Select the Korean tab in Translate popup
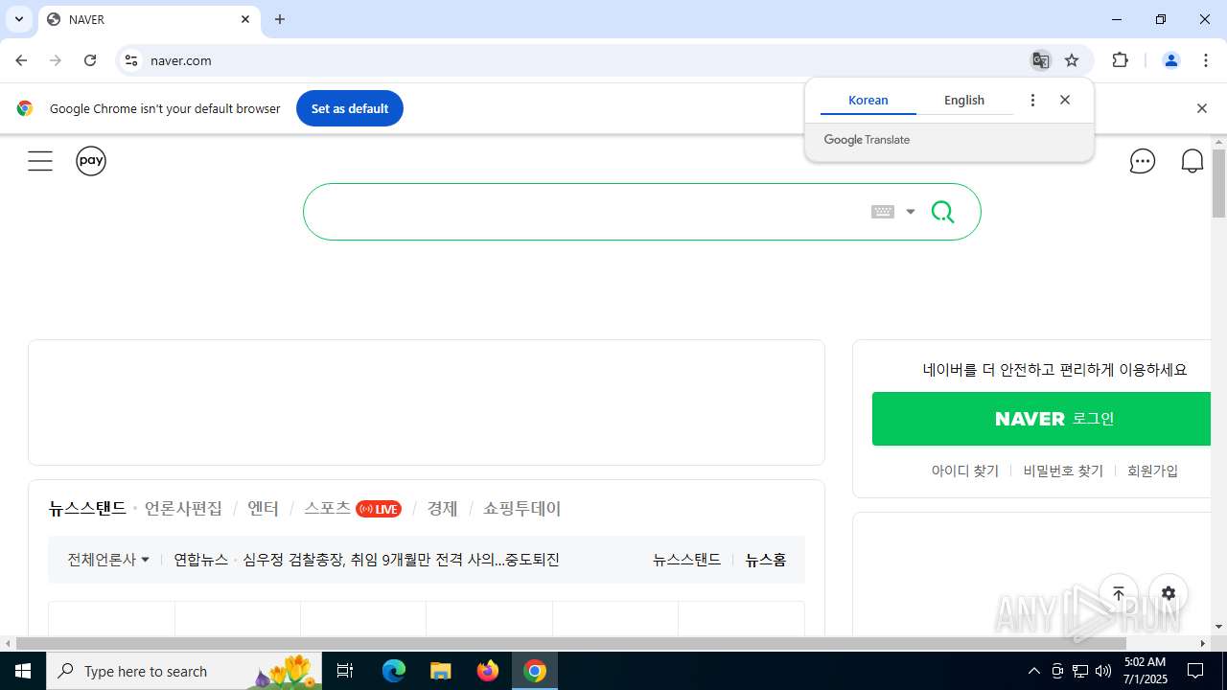 [x=868, y=100]
